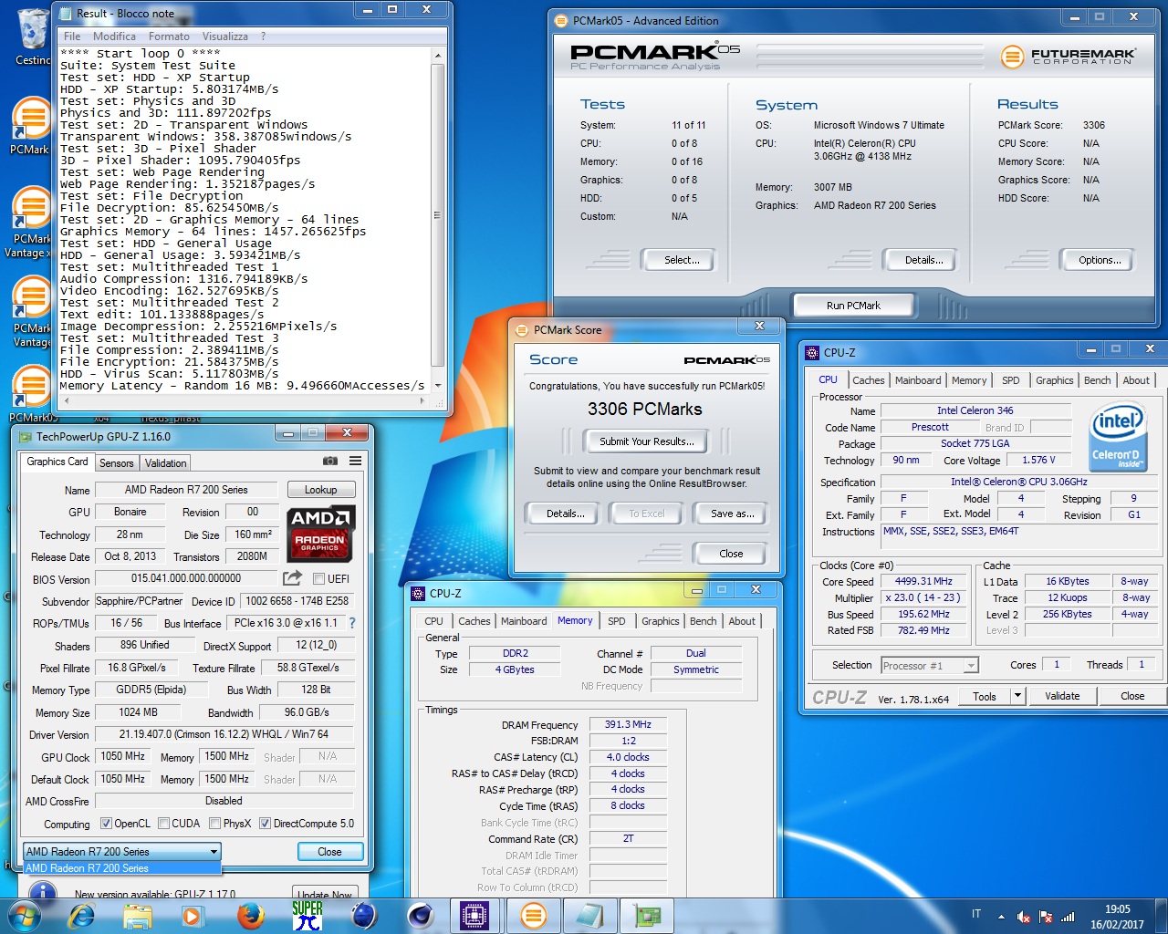
Task: Click the Bus Interface question mark
Action: click(x=352, y=623)
